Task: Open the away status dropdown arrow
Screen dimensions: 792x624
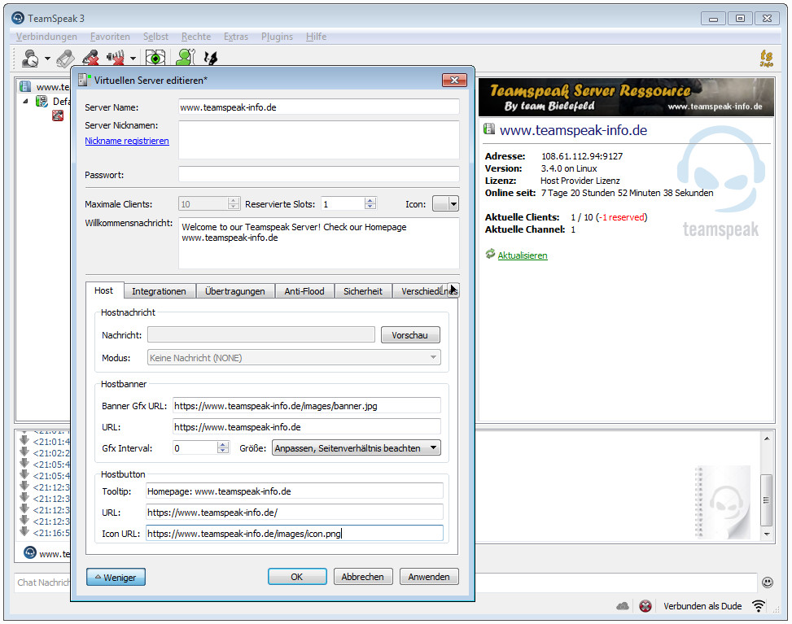Action: click(47, 59)
